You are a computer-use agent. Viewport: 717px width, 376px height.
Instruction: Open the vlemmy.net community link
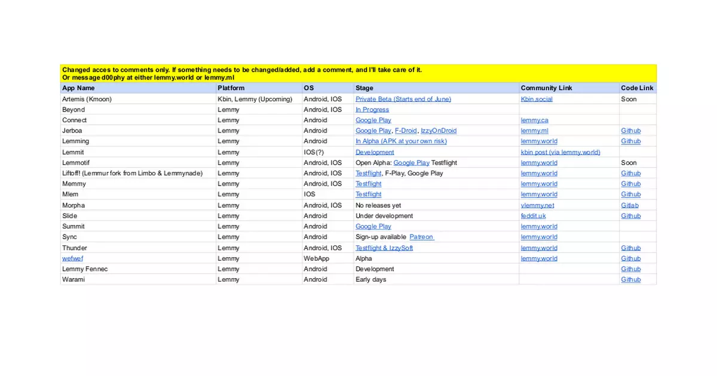pyautogui.click(x=537, y=205)
